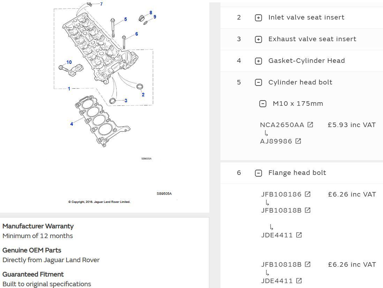This screenshot has height=288, width=383.
Task: Open external link icon beside JFB108186
Action: tap(308, 194)
